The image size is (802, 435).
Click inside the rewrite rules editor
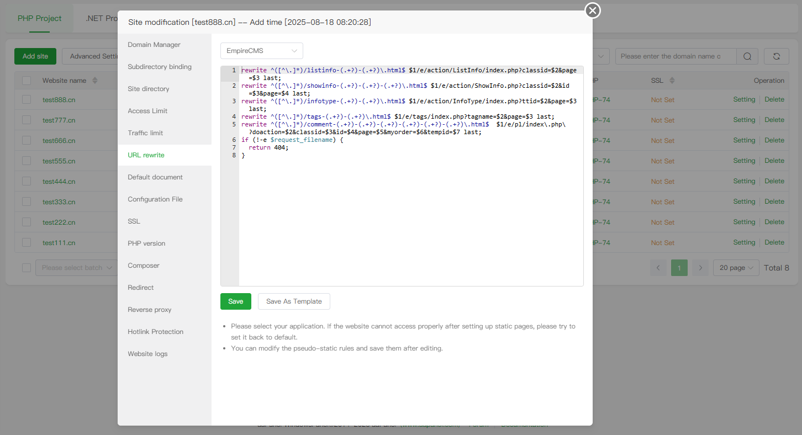411,221
